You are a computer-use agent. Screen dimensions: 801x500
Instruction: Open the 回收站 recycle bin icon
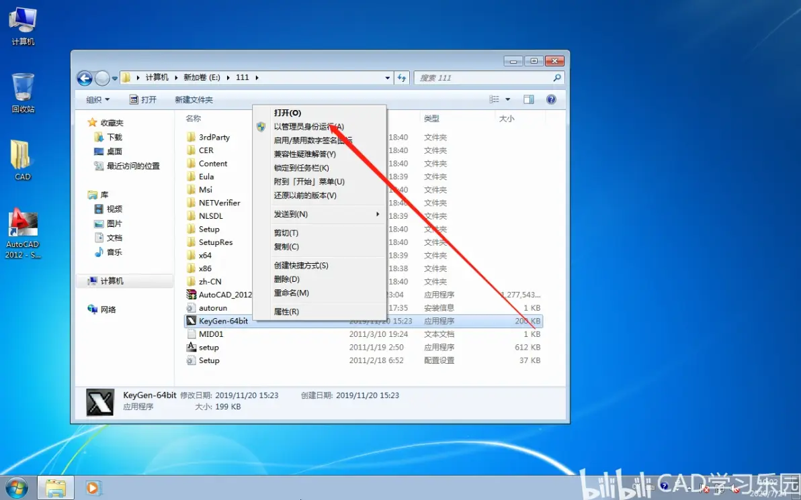[23, 93]
